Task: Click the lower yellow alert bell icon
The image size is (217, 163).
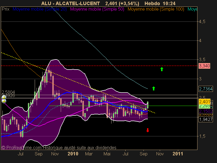Action: coord(4,101)
